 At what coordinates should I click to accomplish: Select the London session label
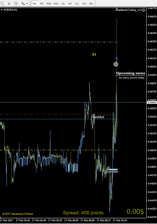pos(113,172)
